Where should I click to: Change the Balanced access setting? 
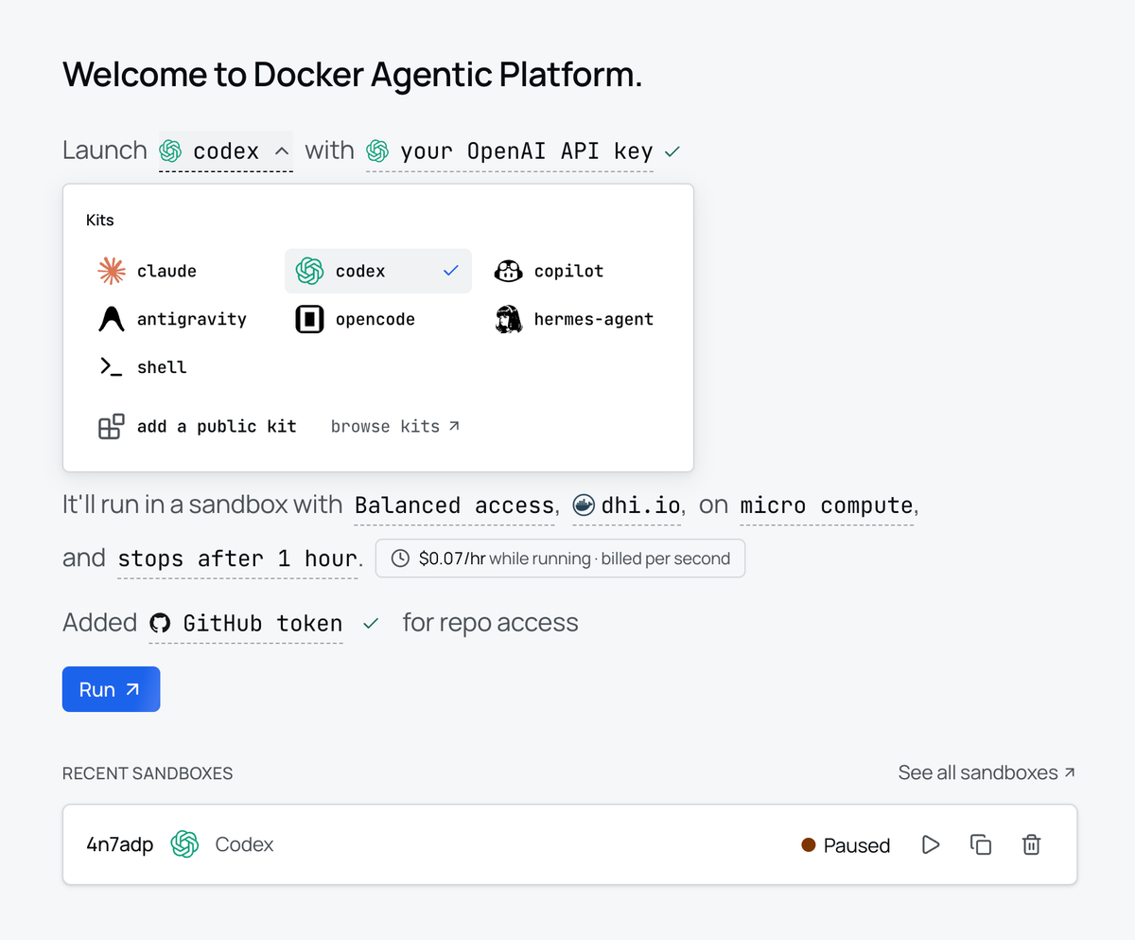click(x=454, y=505)
